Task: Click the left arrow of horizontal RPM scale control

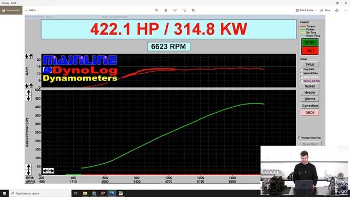Action: pos(45,171)
